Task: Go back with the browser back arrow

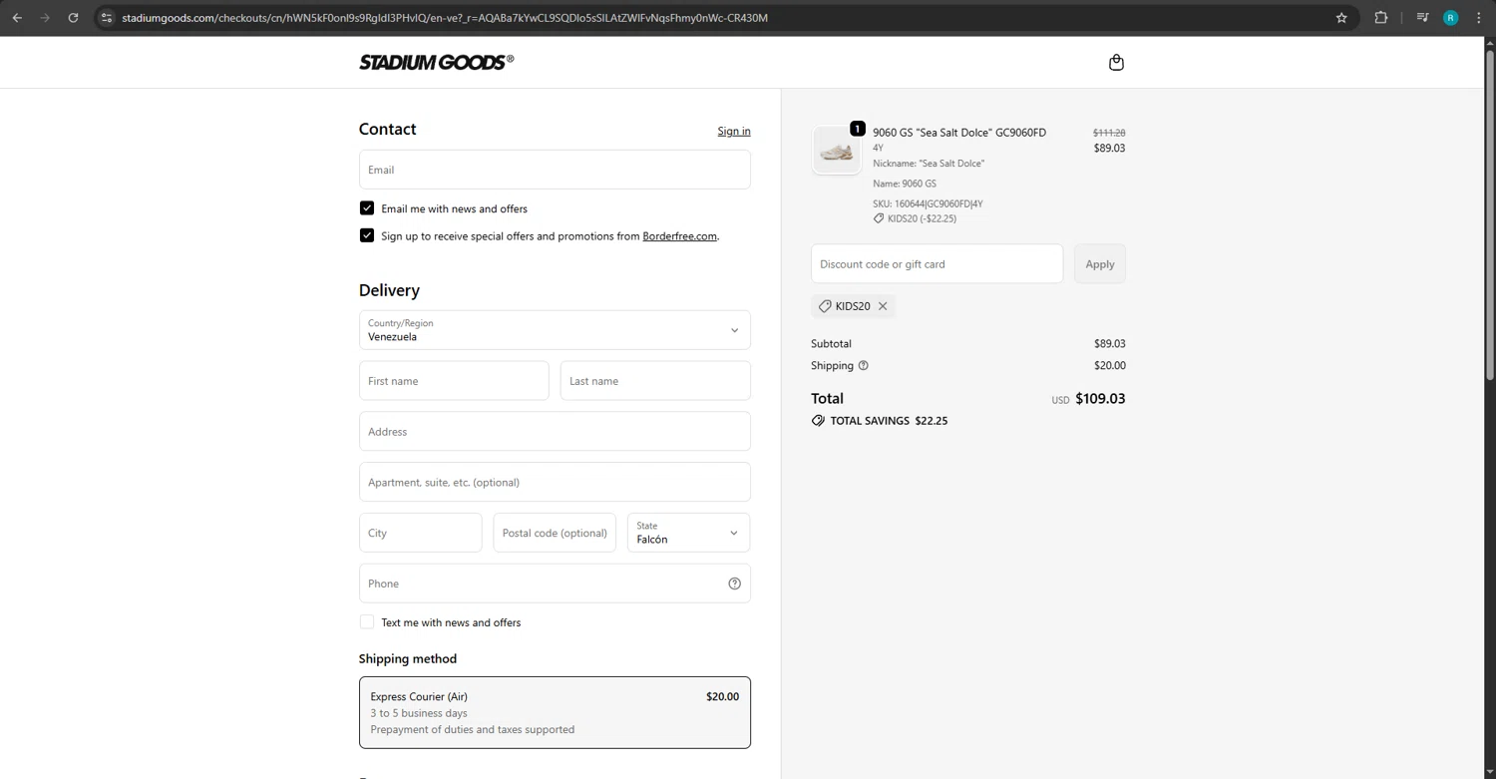Action: [x=17, y=18]
